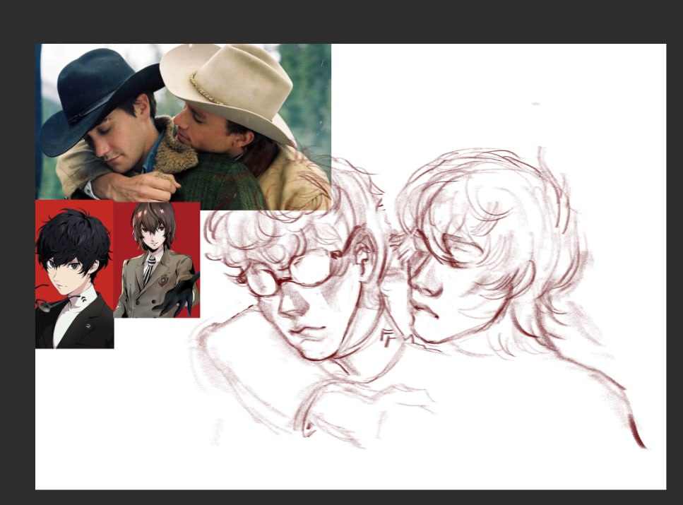The width and height of the screenshot is (683, 505).
Task: Select the brown-haired anime character in tan uniform
Action: [157, 260]
